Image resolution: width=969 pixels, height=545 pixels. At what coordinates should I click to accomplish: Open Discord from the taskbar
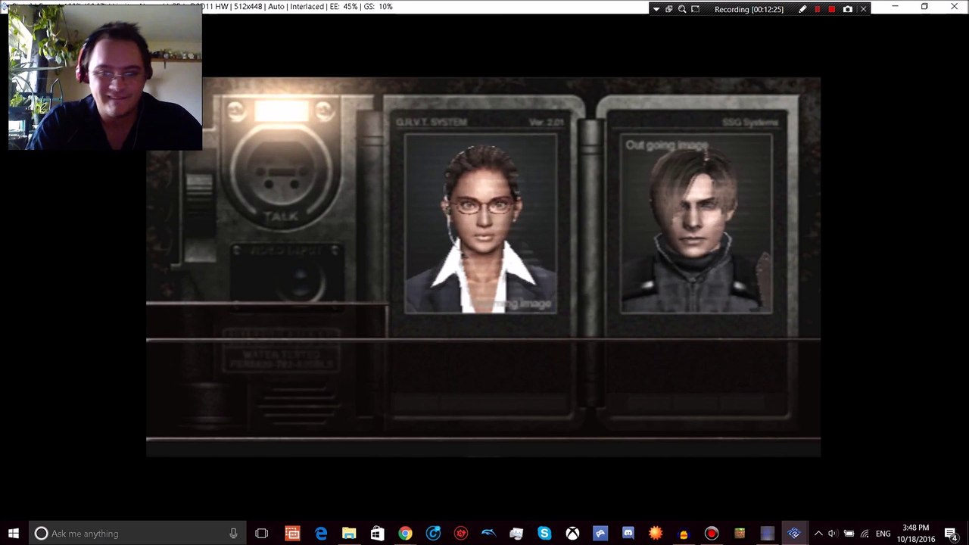(628, 534)
